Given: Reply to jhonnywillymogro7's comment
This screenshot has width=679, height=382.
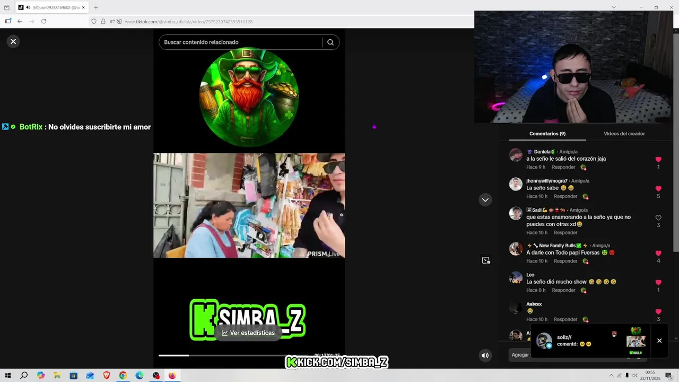Looking at the screenshot, I should coord(565,196).
